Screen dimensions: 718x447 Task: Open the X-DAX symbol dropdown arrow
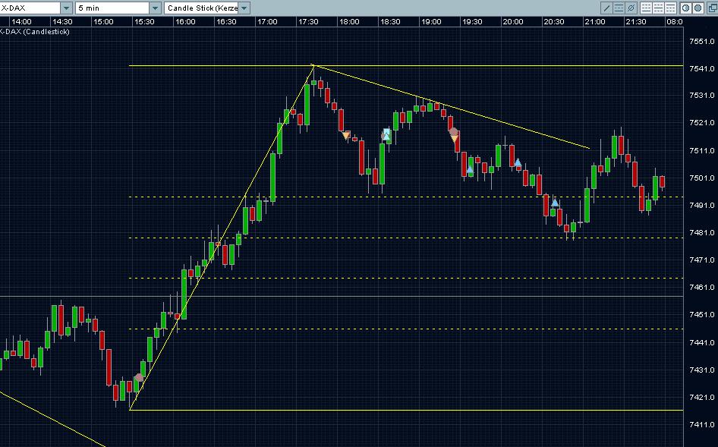(x=66, y=8)
